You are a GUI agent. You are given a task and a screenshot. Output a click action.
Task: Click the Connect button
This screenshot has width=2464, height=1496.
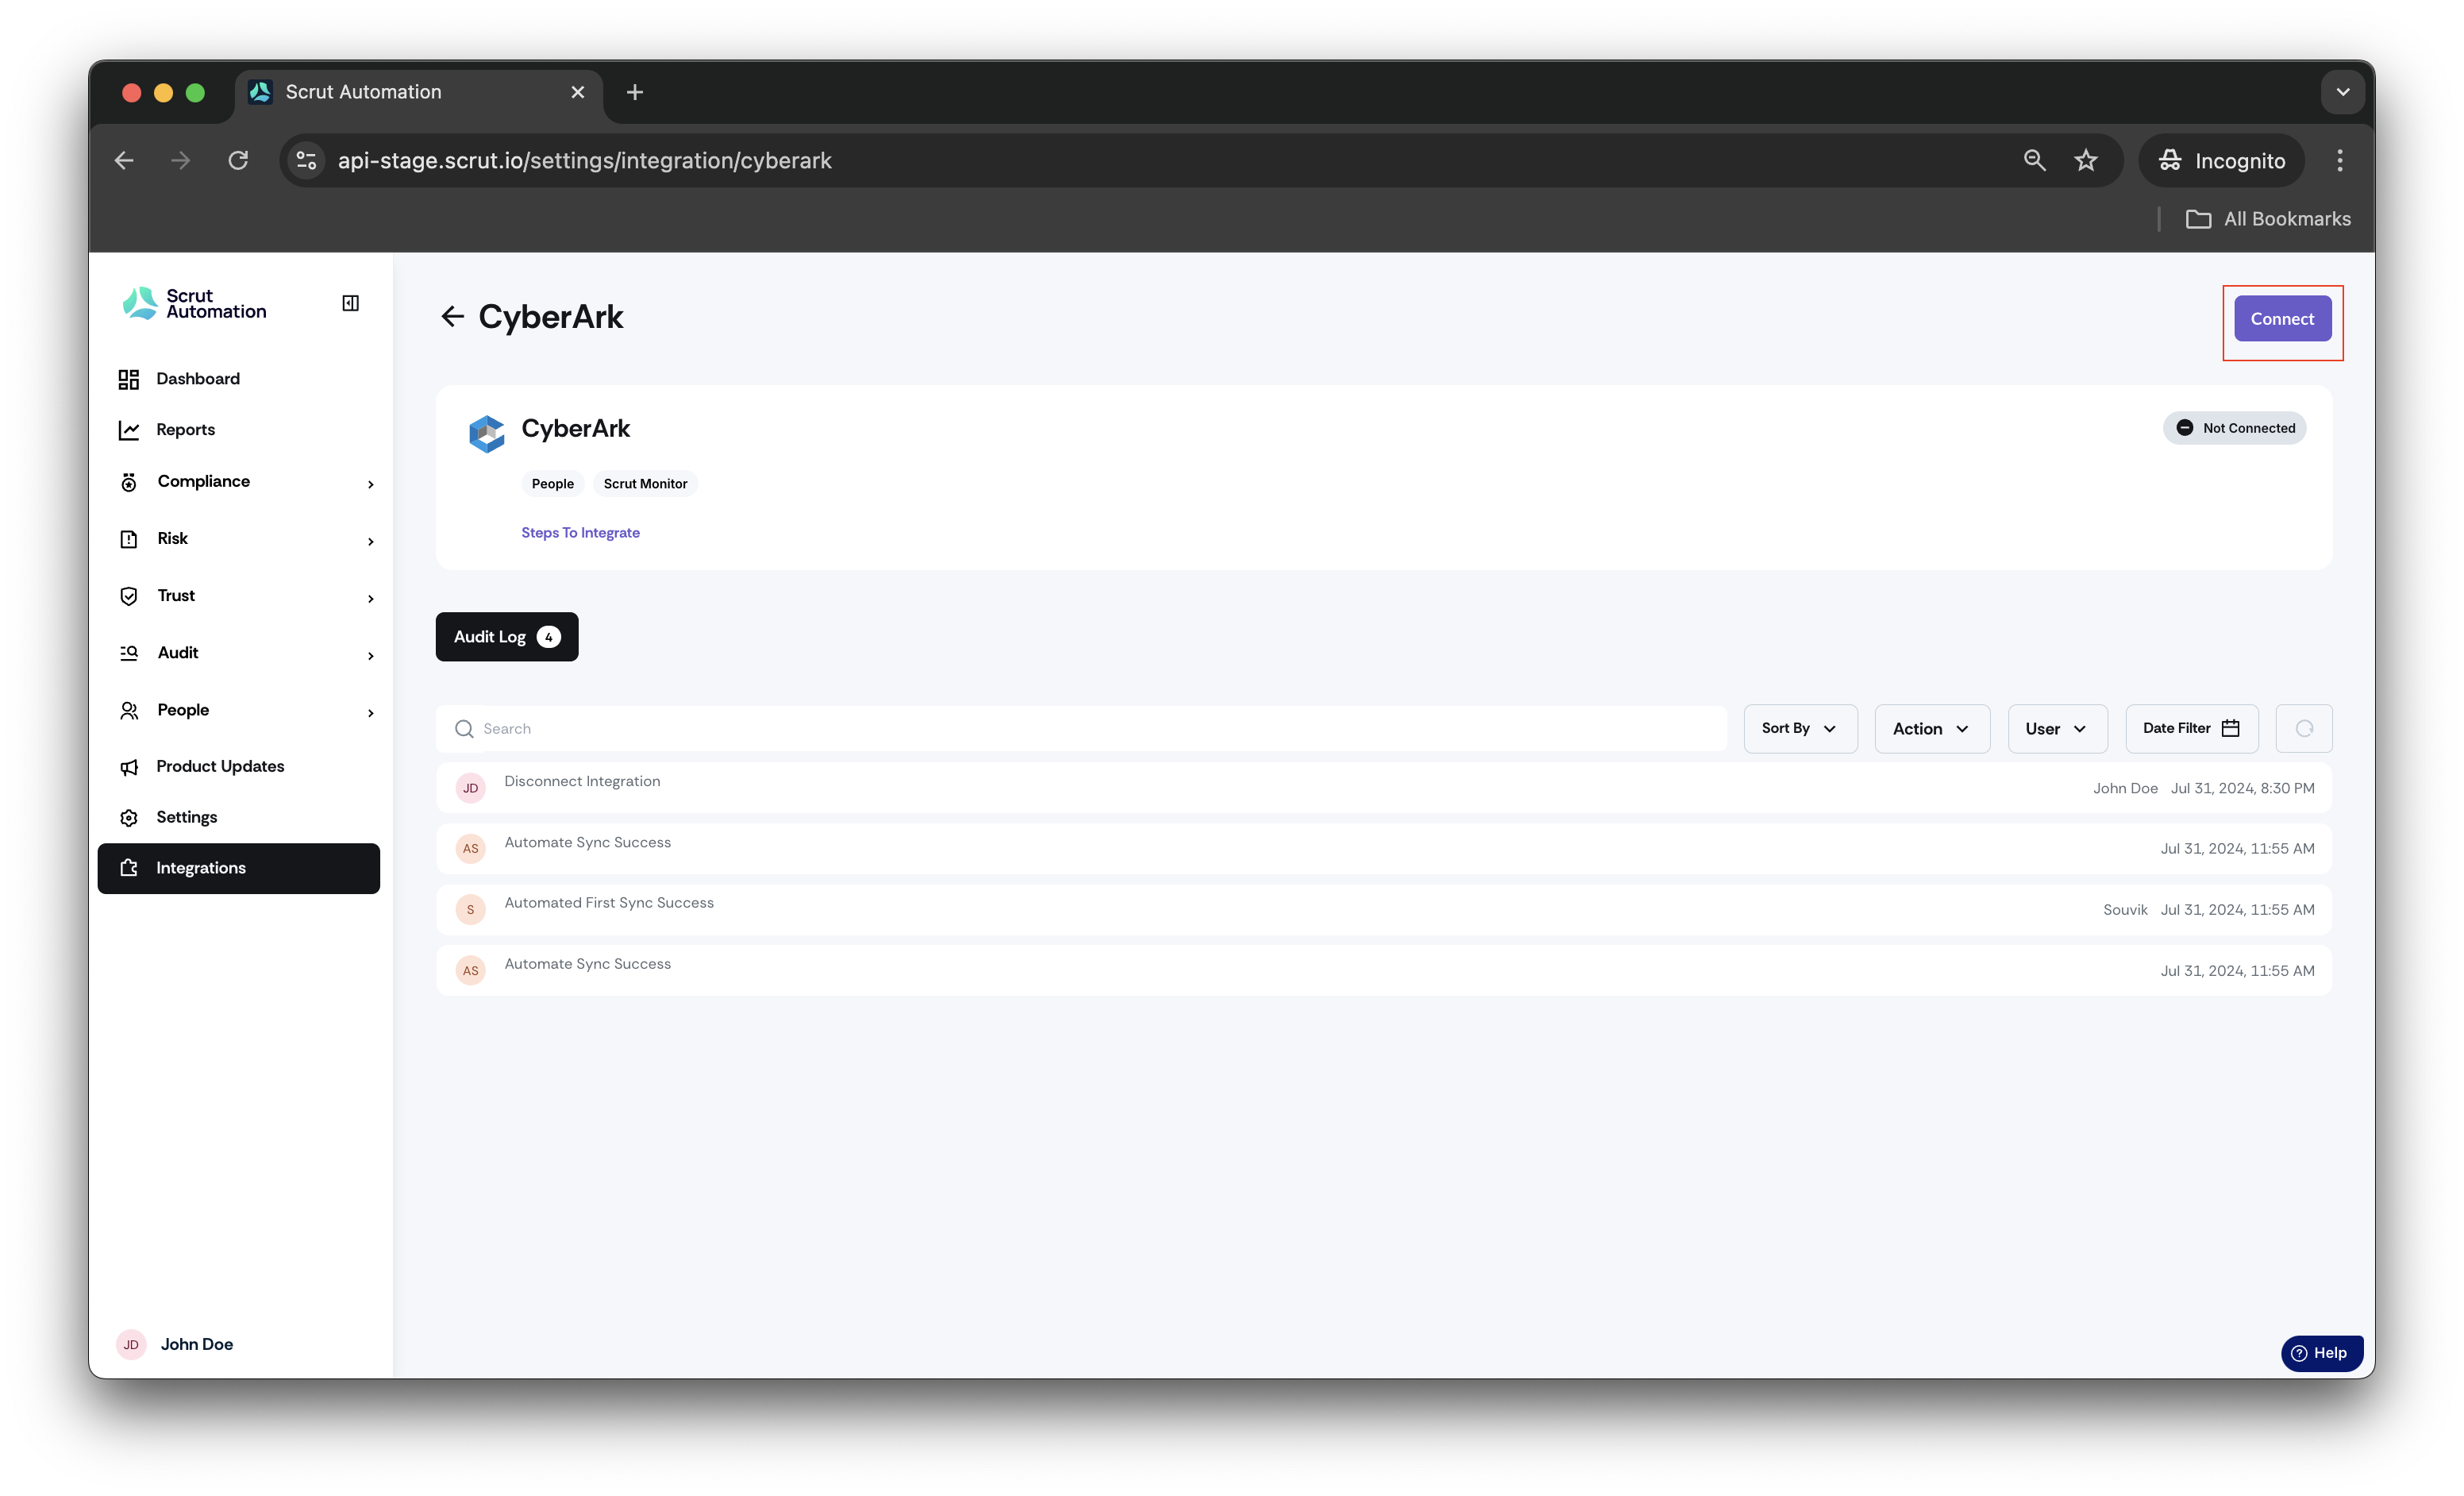tap(2282, 319)
